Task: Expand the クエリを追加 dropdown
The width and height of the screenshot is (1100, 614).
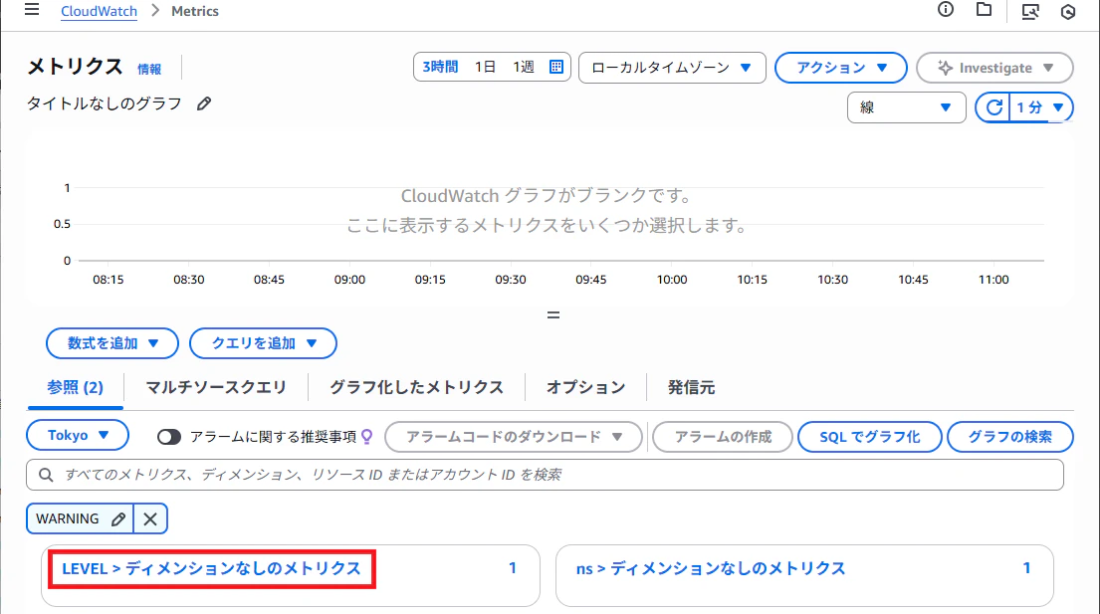Action: point(263,343)
